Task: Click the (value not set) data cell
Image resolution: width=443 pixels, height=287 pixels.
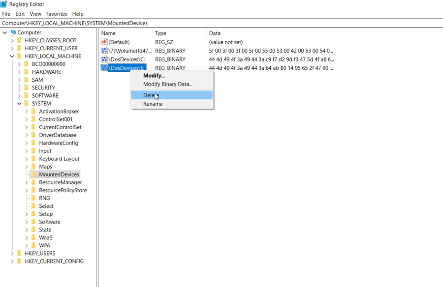Action: (x=226, y=42)
